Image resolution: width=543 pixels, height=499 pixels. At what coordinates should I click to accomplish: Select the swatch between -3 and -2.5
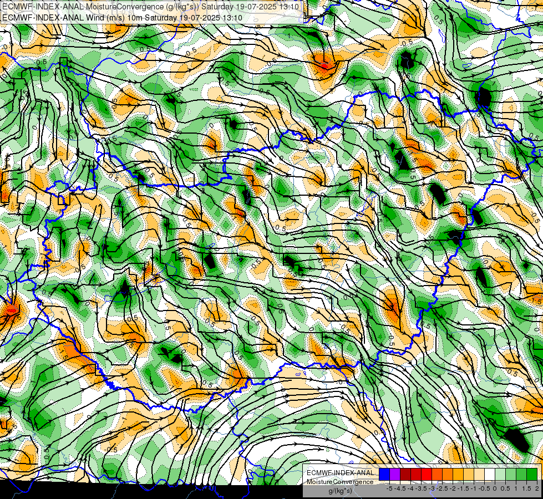pos(437,474)
